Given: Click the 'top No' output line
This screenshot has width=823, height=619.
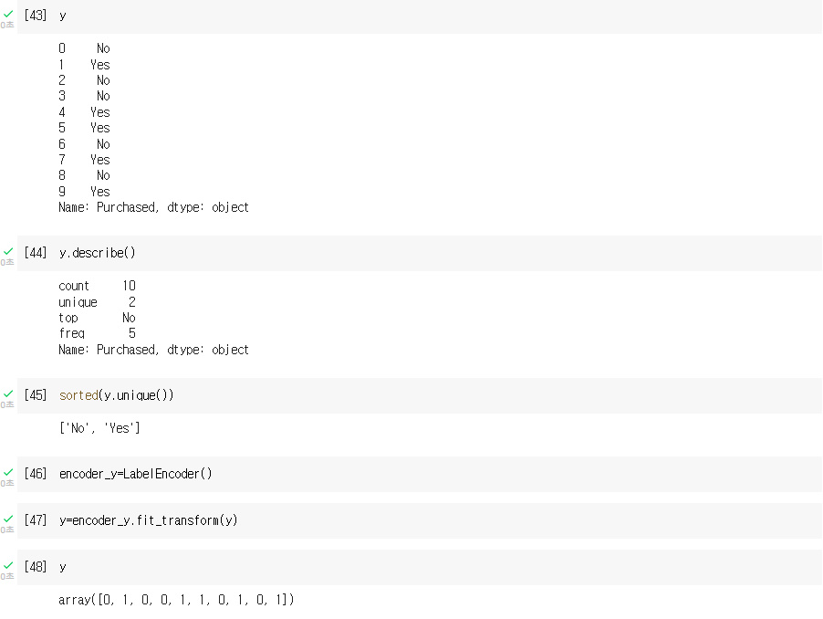Looking at the screenshot, I should click(97, 318).
